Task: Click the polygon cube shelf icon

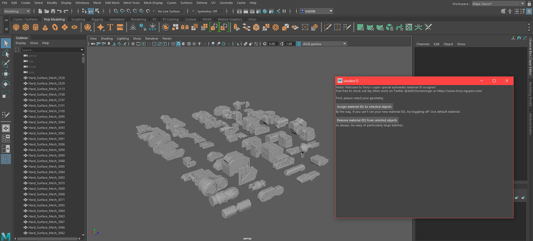Action: [26, 27]
